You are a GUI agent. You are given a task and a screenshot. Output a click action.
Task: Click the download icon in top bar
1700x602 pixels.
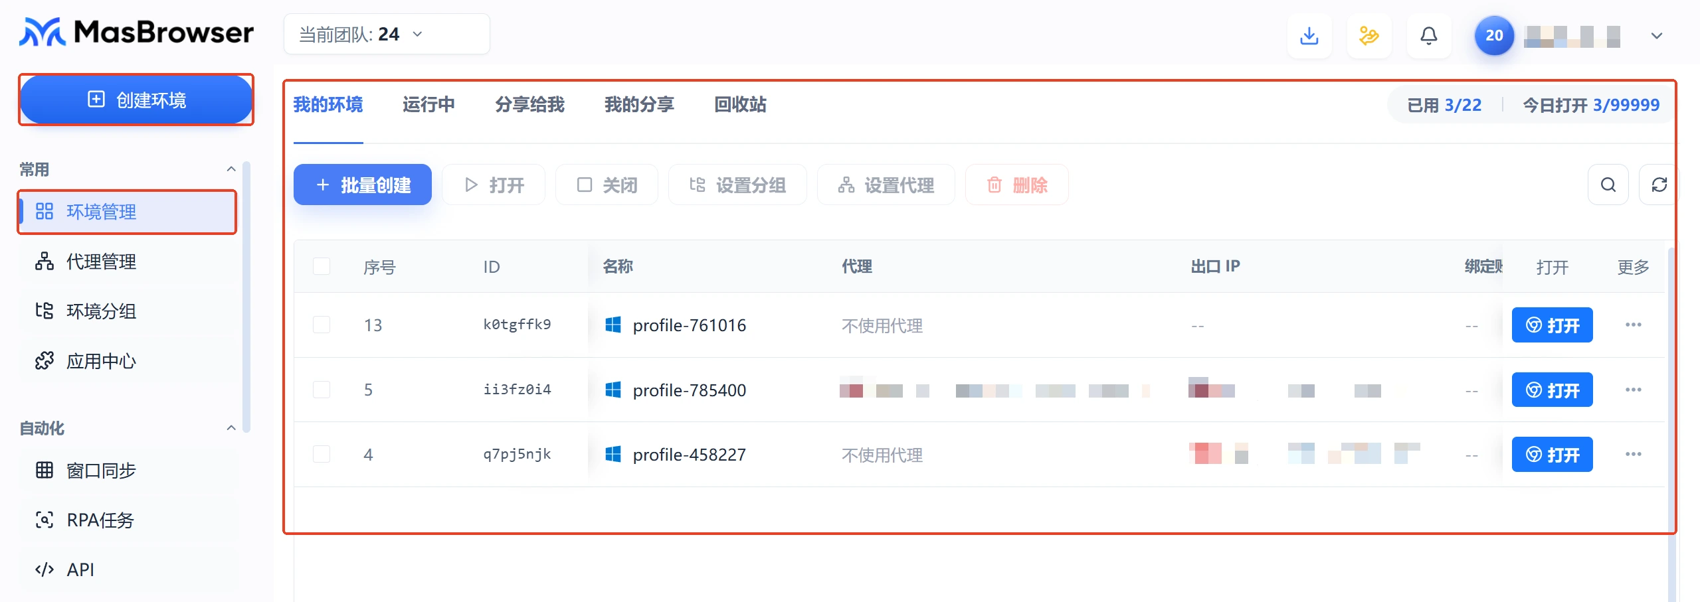coord(1309,35)
